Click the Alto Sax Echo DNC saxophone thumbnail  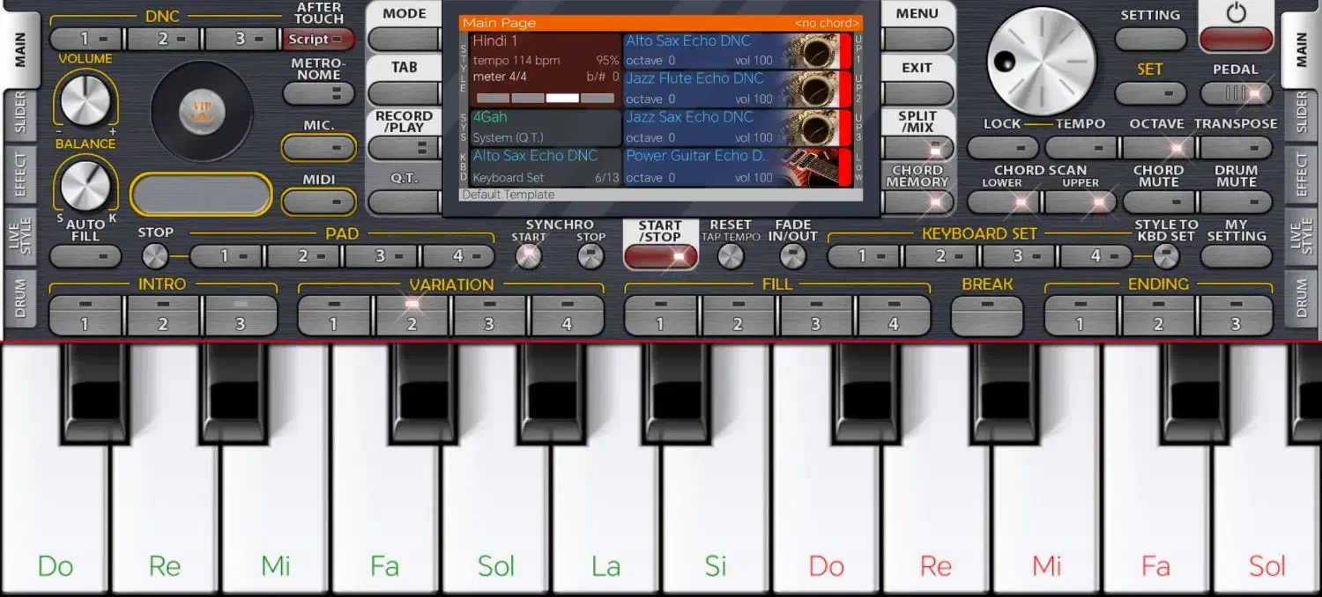pyautogui.click(x=810, y=51)
